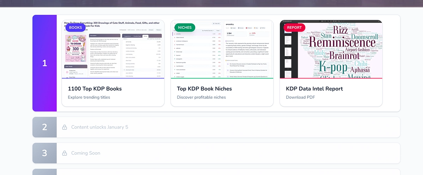The image size is (423, 175).
Task: Click 'Explore trending titles' subtitle
Action: pos(89,97)
